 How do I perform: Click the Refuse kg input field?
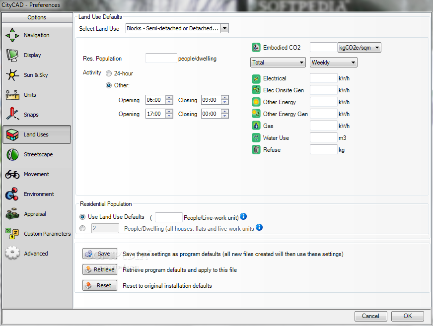pyautogui.click(x=324, y=150)
